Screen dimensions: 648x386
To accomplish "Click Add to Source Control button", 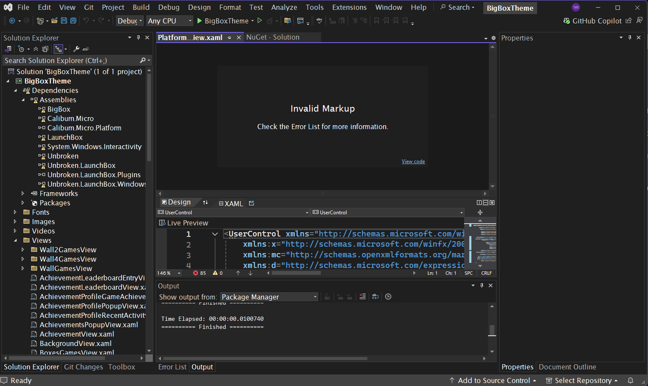I will point(493,380).
